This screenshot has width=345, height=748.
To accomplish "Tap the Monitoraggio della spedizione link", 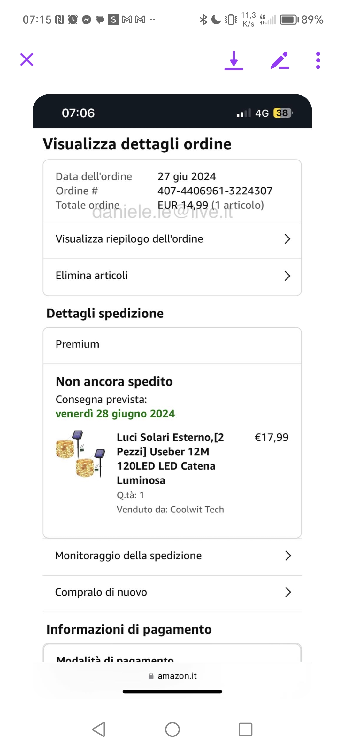I will click(128, 556).
